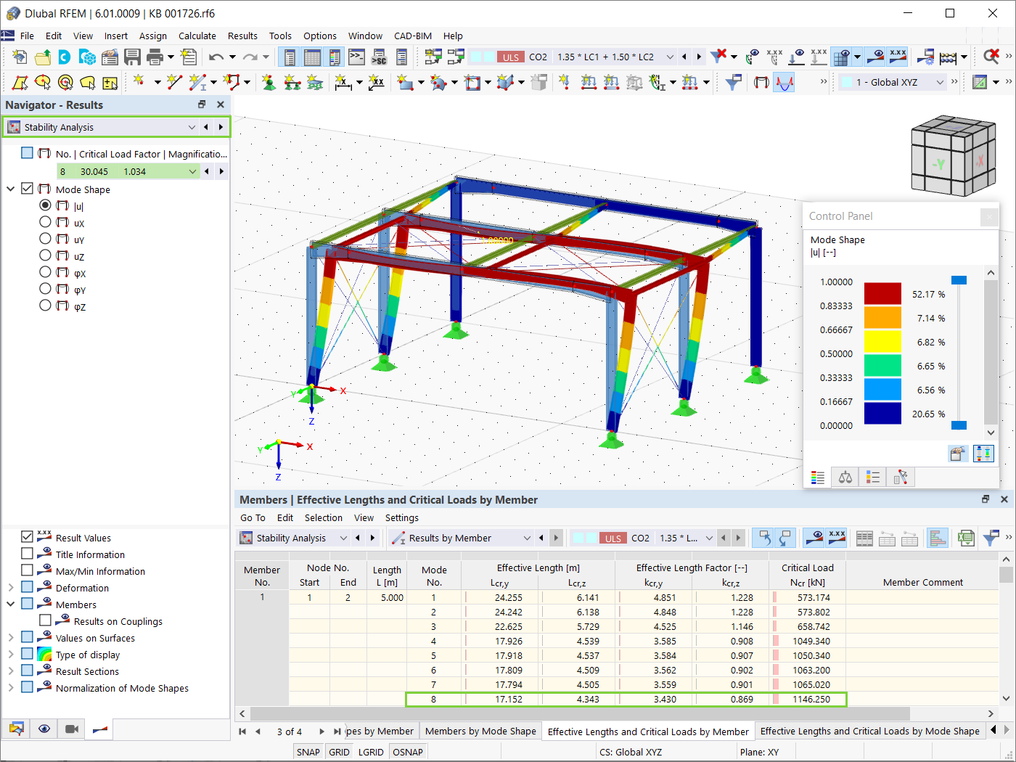
Task: Toggle the SNAP status bar button
Action: click(x=308, y=752)
